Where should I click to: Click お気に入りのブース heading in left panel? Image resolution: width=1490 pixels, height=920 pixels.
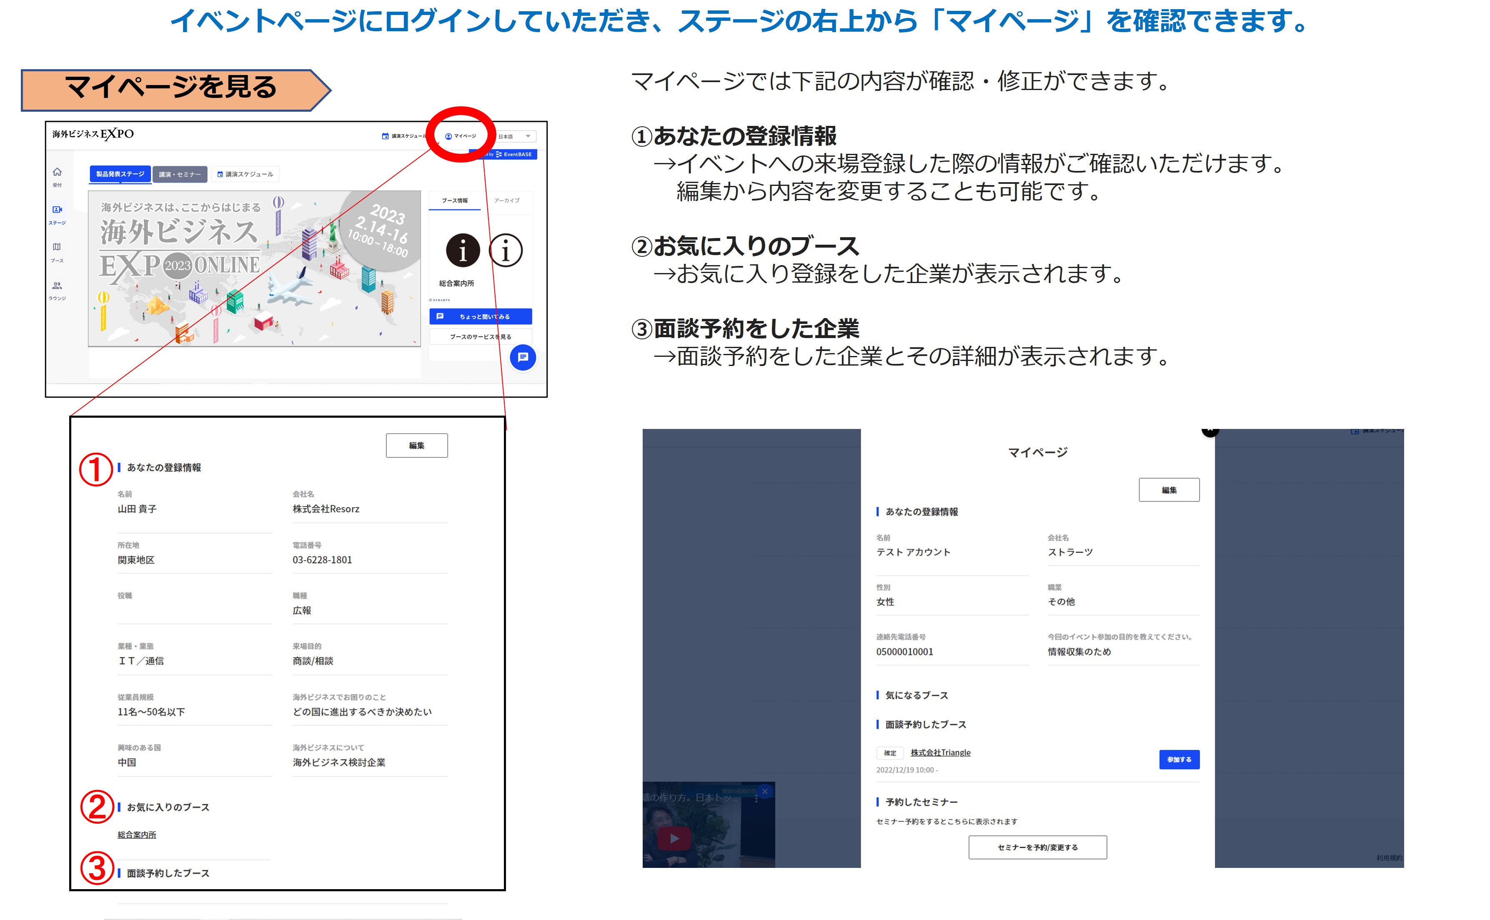tap(168, 807)
